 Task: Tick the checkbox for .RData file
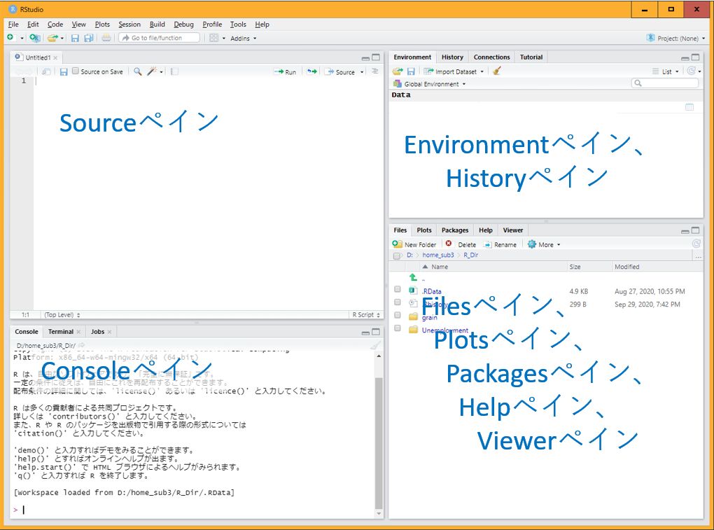tap(398, 289)
